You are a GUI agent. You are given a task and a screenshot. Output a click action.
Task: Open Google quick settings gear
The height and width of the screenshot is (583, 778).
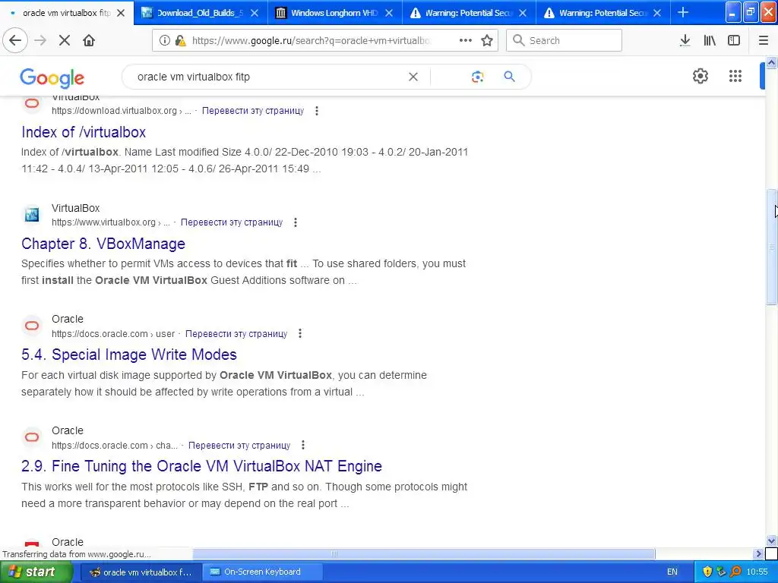700,77
